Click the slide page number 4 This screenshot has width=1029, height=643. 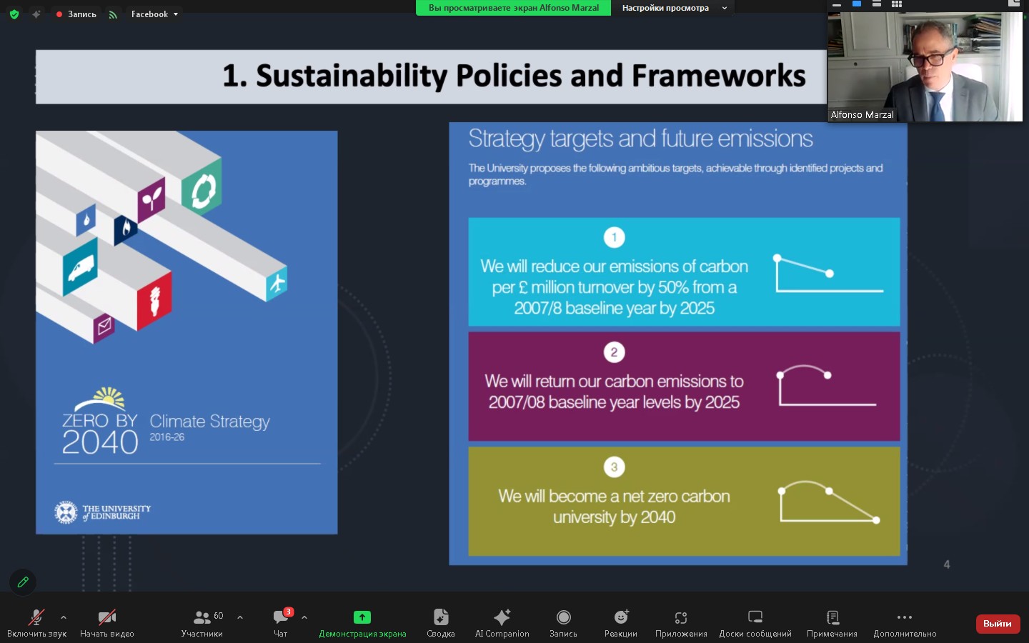[x=947, y=564]
